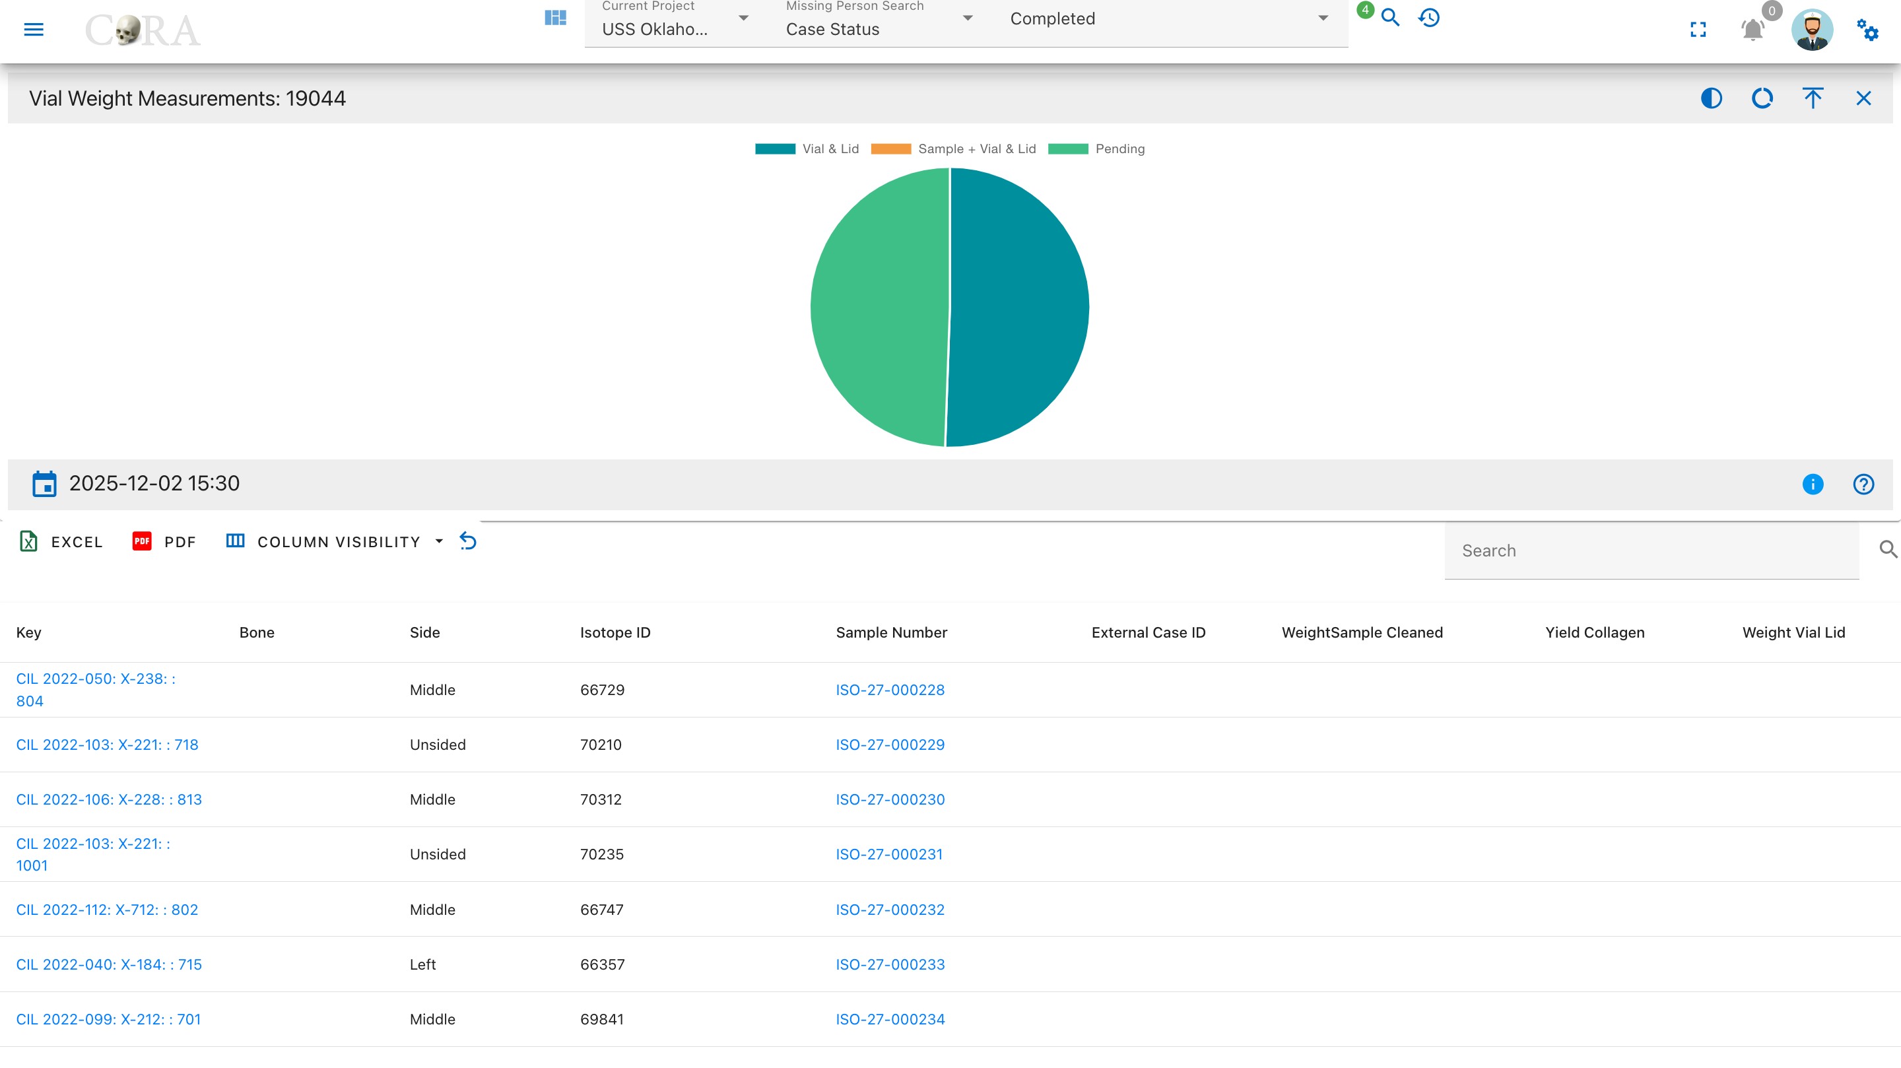Click the refresh circle icon in panel header
This screenshot has height=1068, width=1901.
point(1762,98)
